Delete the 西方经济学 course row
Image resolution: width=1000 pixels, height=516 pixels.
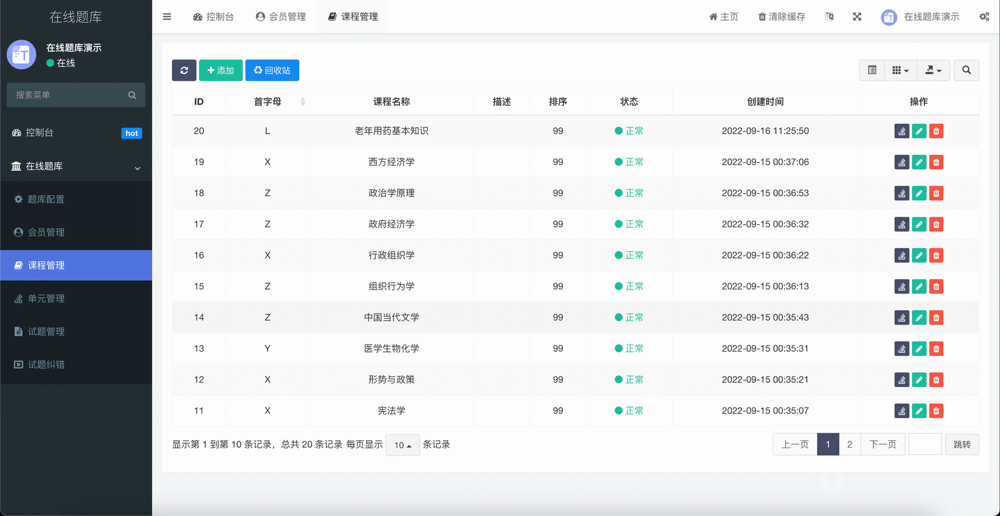point(936,162)
